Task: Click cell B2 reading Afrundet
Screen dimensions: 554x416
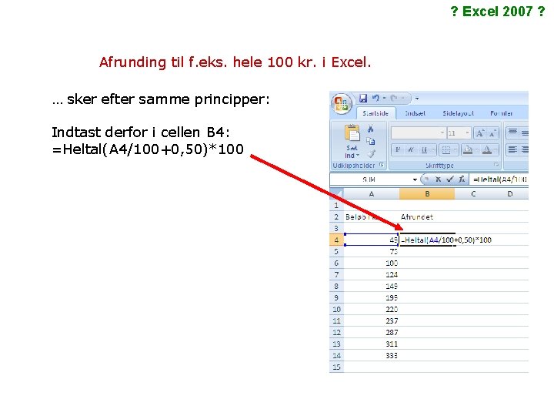Action: coord(427,216)
